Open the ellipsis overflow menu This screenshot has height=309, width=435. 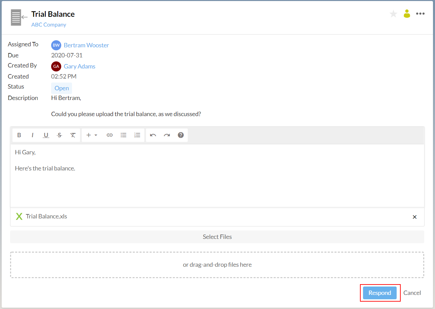tap(420, 13)
